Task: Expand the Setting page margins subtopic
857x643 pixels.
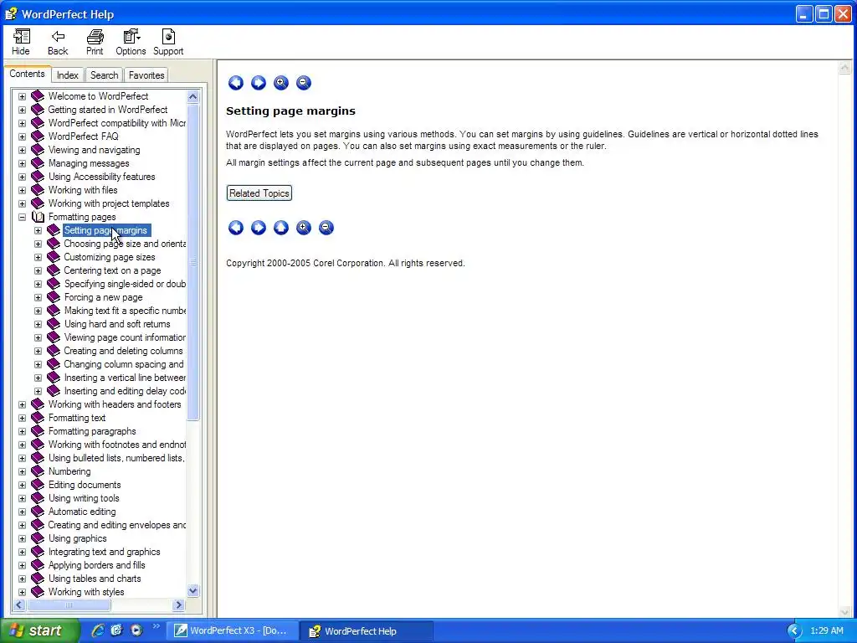Action: tap(38, 231)
